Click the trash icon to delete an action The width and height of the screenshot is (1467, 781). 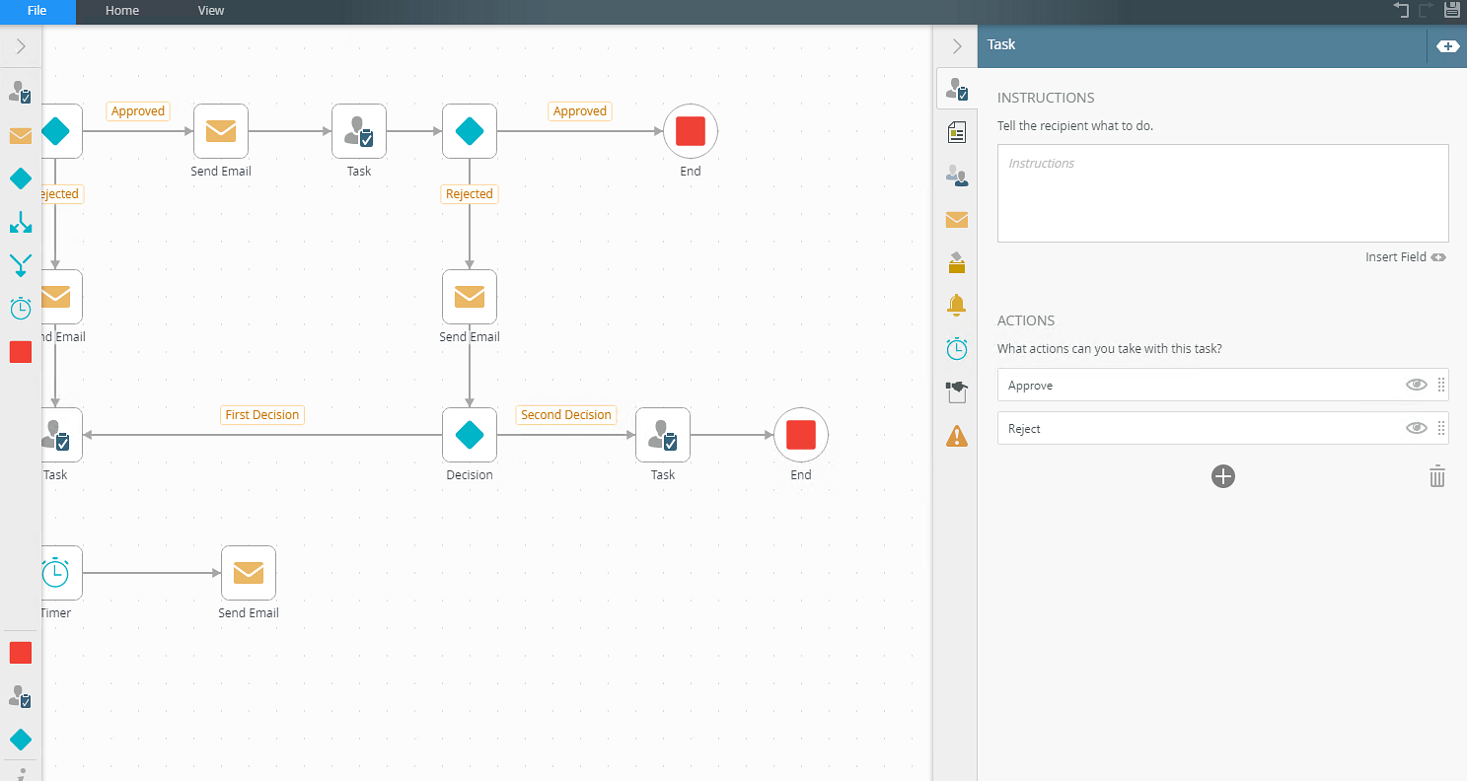click(1436, 477)
